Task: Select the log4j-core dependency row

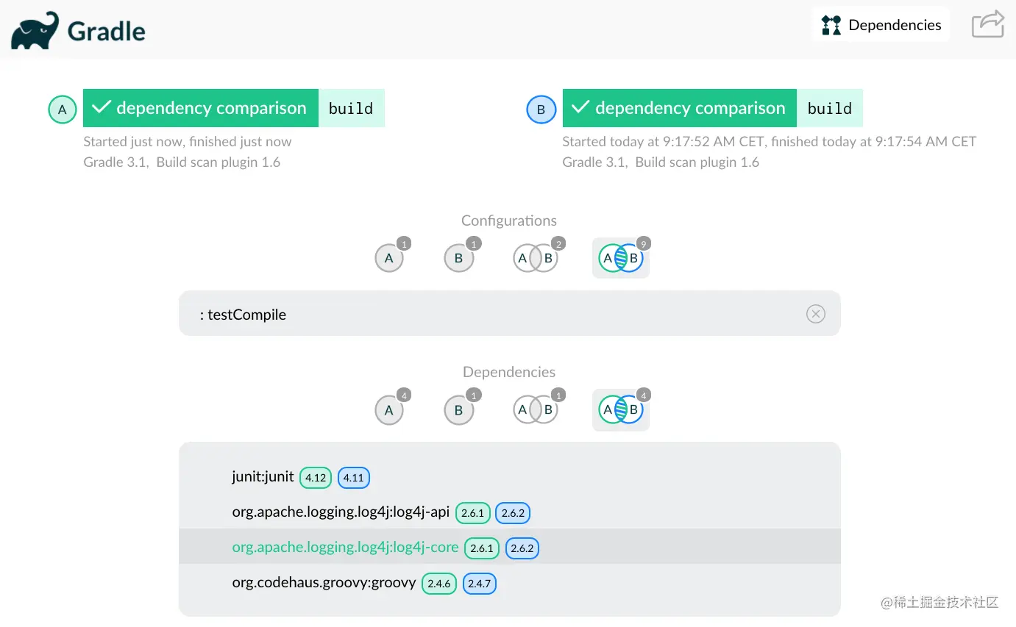Action: 345,548
